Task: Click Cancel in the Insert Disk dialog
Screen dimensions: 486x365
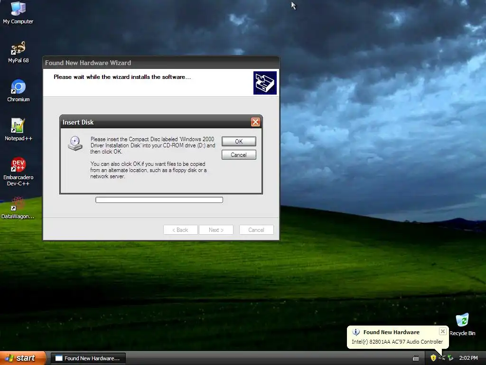Action: pos(239,154)
